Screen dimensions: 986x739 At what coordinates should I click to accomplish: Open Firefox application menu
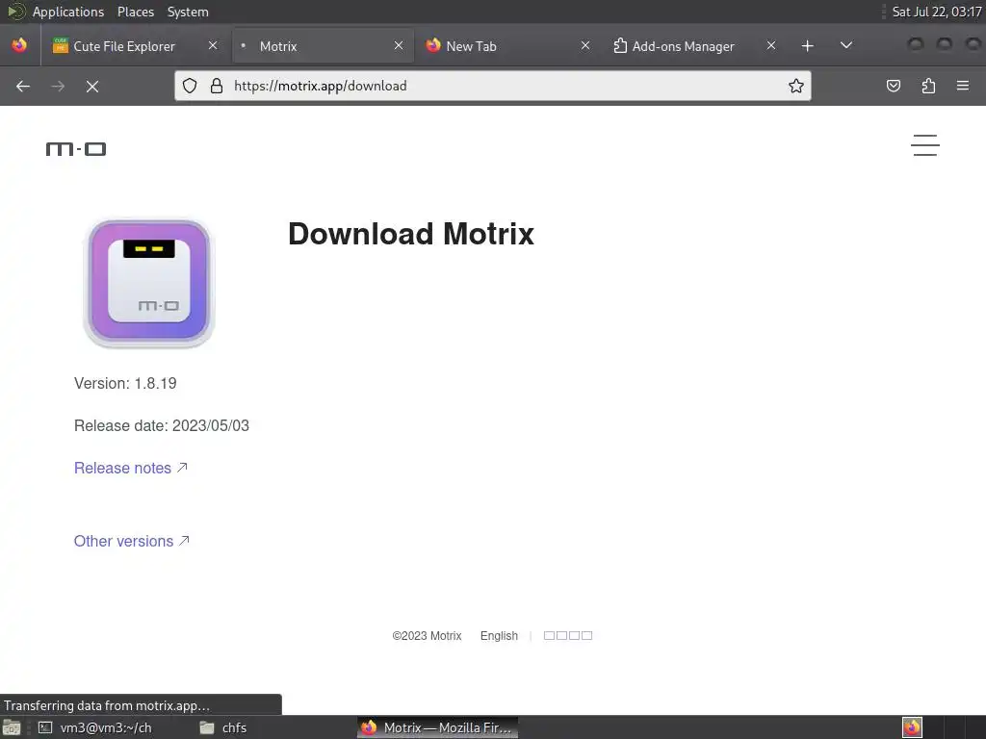coord(963,86)
